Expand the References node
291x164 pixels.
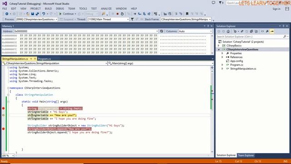[222, 57]
